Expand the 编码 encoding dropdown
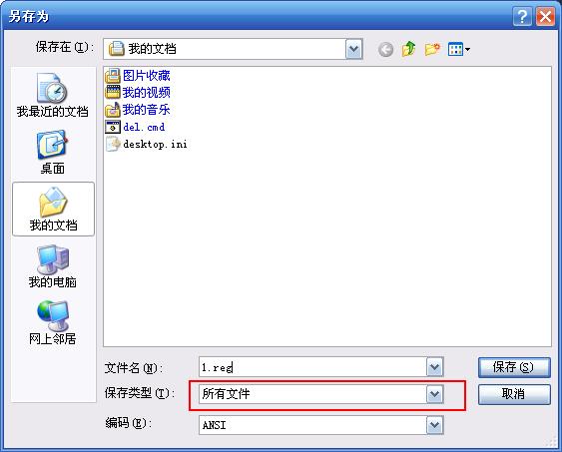 tap(435, 425)
